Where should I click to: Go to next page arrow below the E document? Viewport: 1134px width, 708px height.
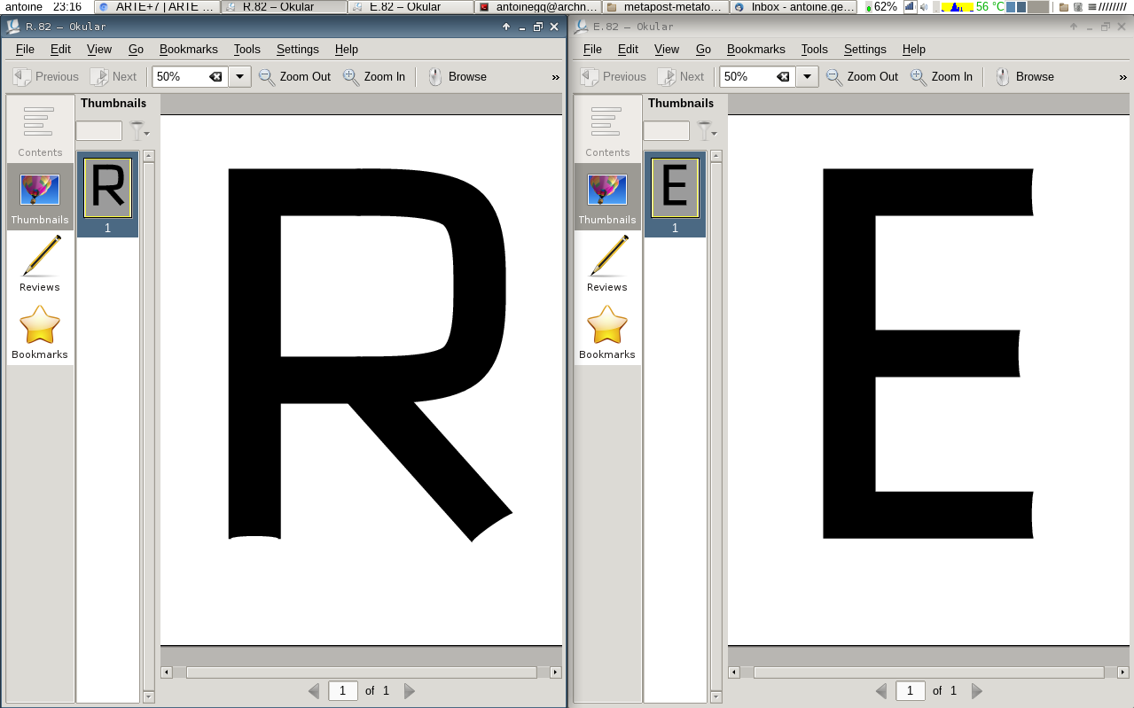click(x=977, y=691)
